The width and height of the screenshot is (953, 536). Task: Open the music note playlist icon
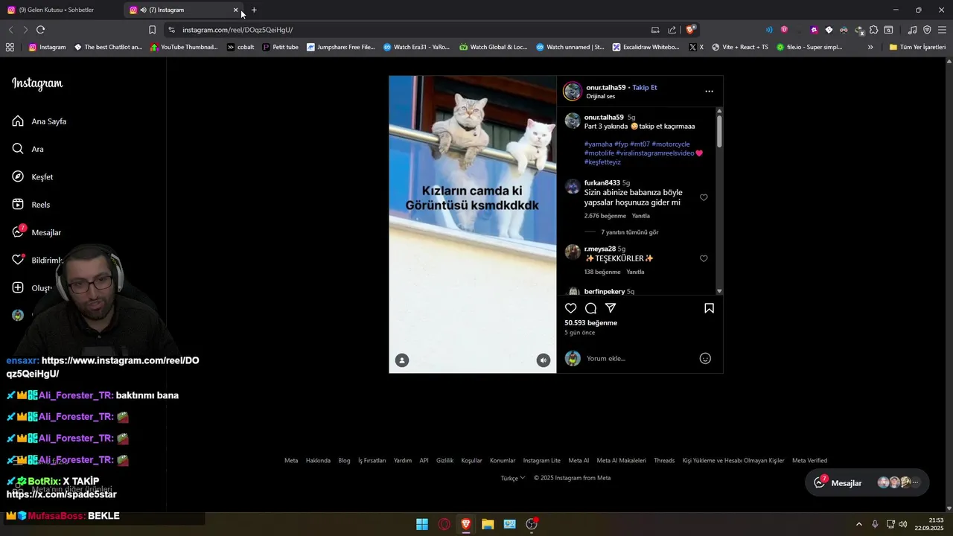click(x=912, y=30)
